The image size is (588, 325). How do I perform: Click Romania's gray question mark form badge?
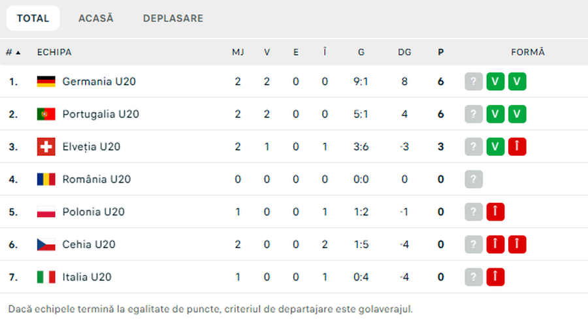tap(474, 179)
